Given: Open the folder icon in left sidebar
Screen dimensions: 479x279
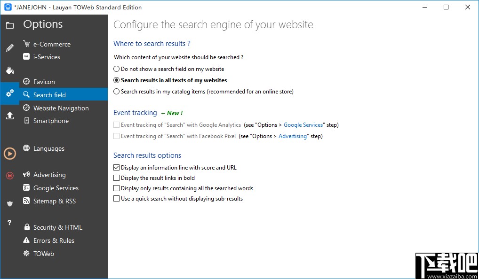Looking at the screenshot, I should click(x=9, y=25).
